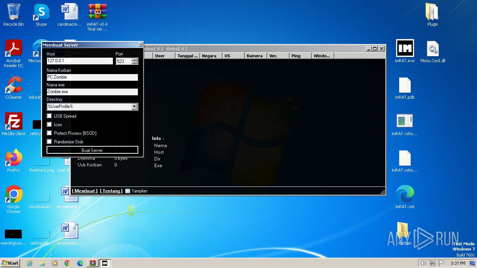Sort by Ping column header

click(300, 56)
